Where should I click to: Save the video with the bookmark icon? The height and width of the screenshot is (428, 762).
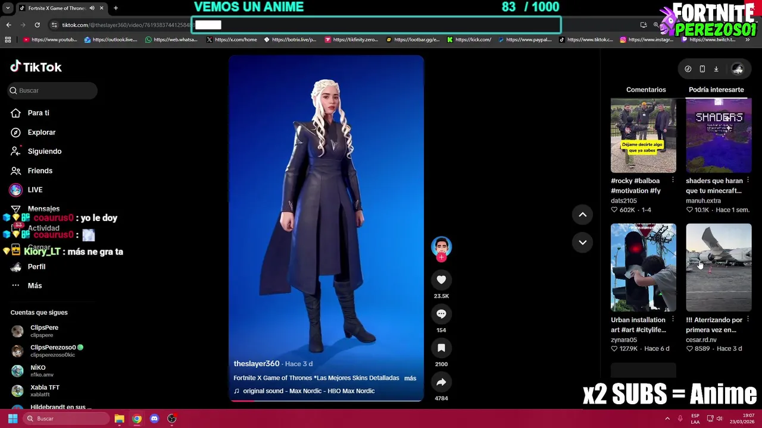[x=441, y=348]
